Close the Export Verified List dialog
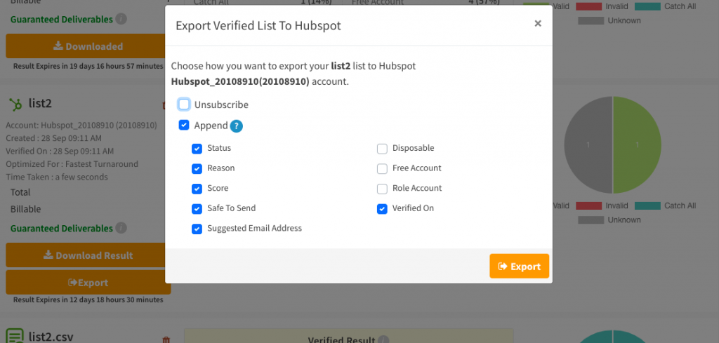This screenshot has height=343, width=719. (x=538, y=23)
